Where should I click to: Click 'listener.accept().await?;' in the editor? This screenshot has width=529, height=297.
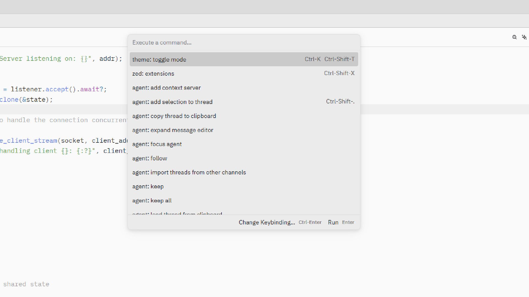pyautogui.click(x=59, y=89)
